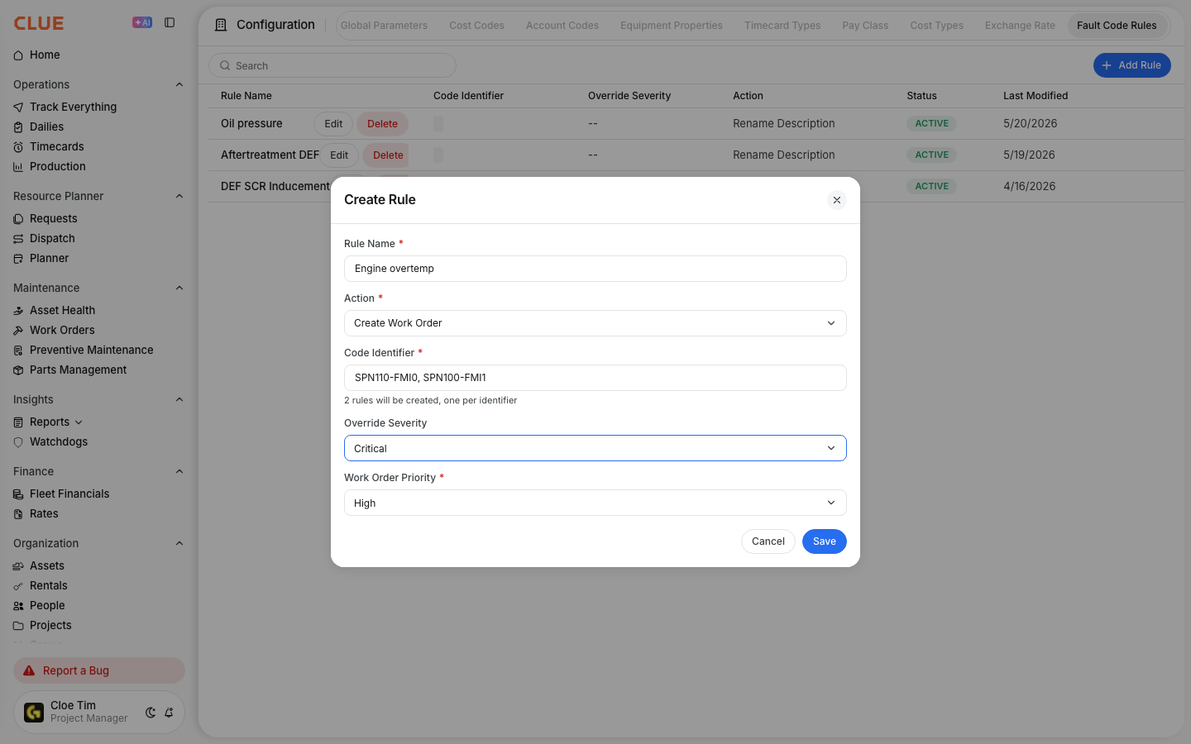Expand the Reports submenu

point(79,422)
